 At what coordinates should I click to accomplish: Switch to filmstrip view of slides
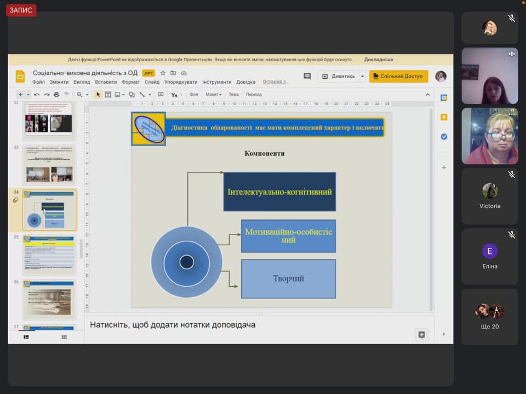26,337
